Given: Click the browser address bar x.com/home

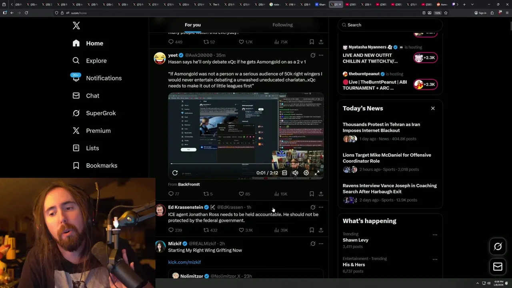Looking at the screenshot, I should (x=78, y=13).
